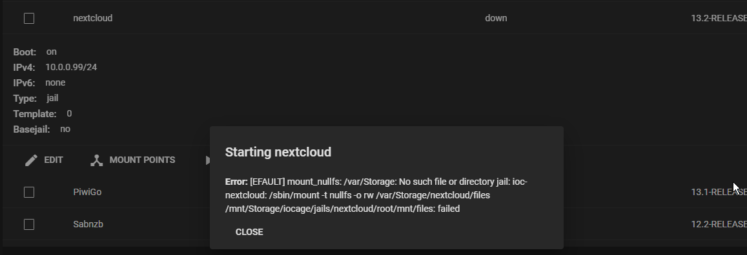Click the 13.1-RELEASE text for PiwiGo

coord(719,192)
